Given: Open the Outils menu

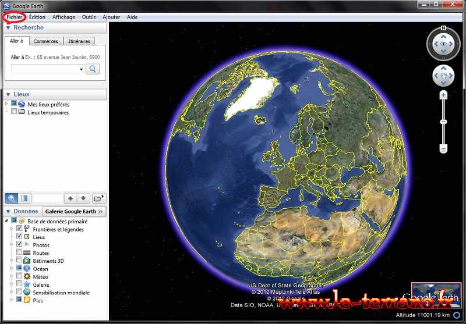Looking at the screenshot, I should coord(89,17).
